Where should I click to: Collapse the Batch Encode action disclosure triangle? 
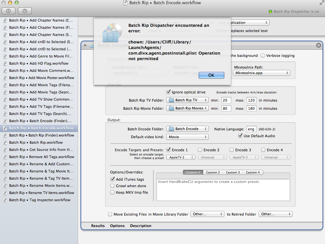[x=85, y=45]
